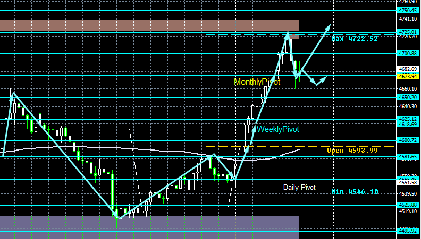The height and width of the screenshot is (239, 421).
Task: Click the 4660.10 axis price value
Action: 408,89
